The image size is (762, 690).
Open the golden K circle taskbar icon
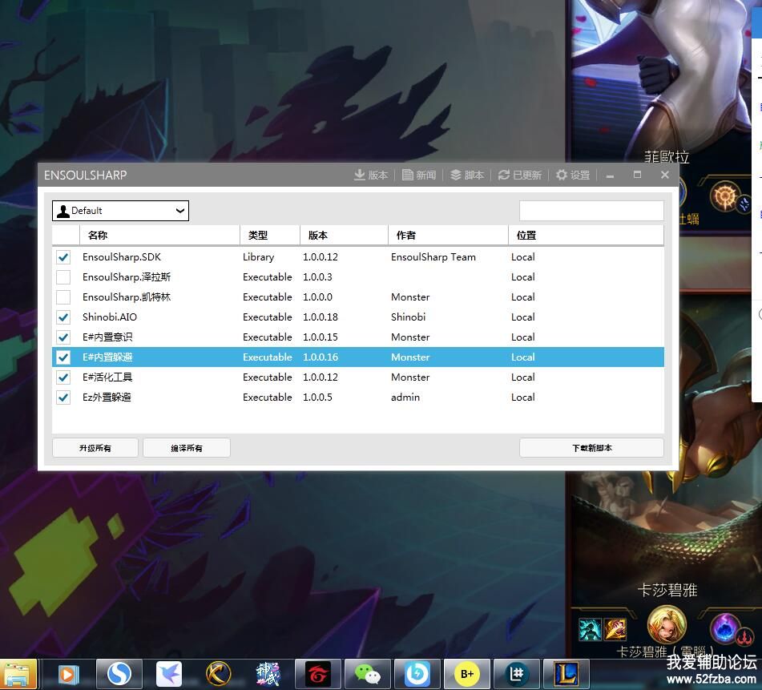click(x=218, y=675)
